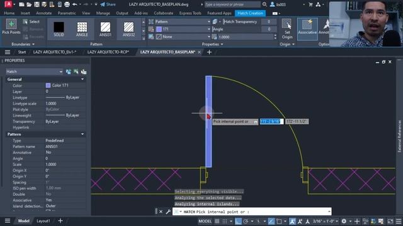This screenshot has height=226, width=403.
Task: Click the status bar customization menu icon
Action: coord(399,221)
